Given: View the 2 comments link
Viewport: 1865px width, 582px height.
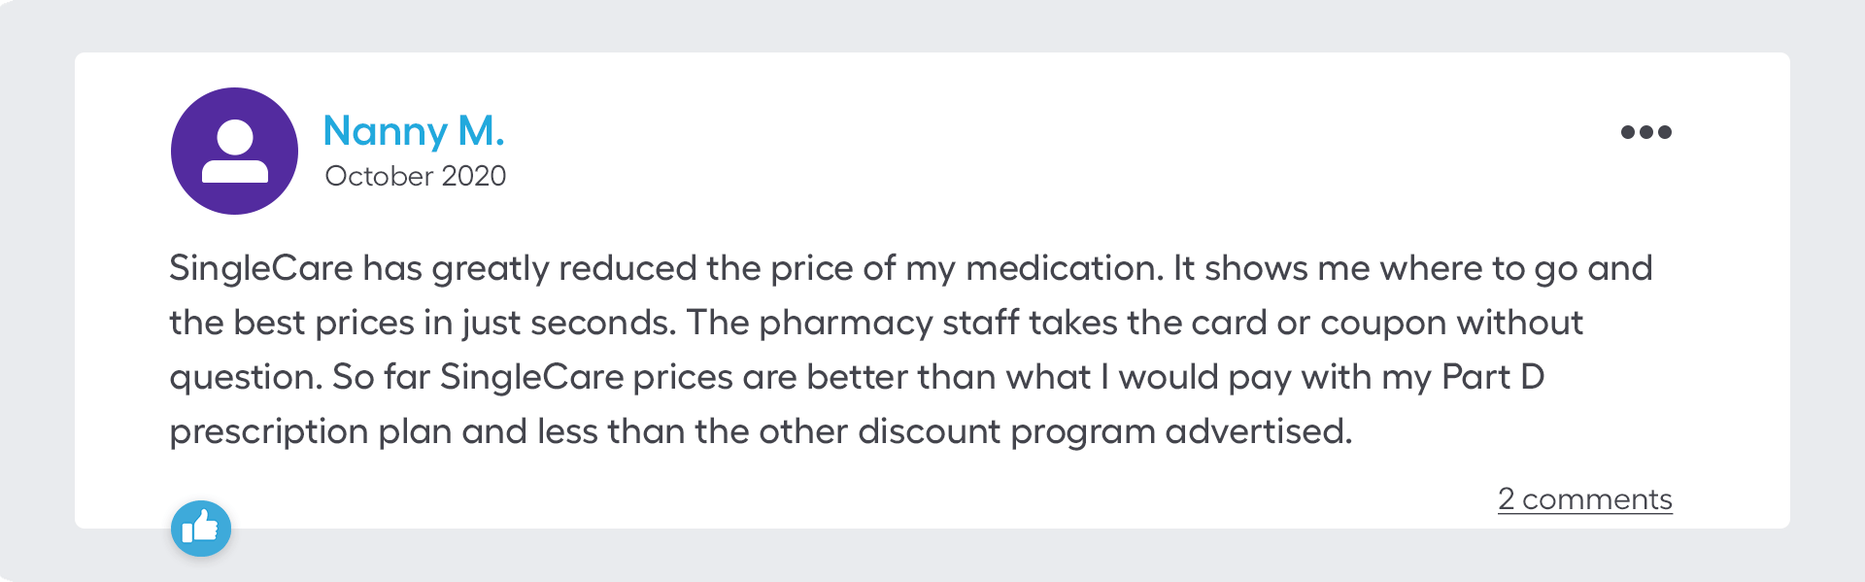Looking at the screenshot, I should click(1584, 498).
